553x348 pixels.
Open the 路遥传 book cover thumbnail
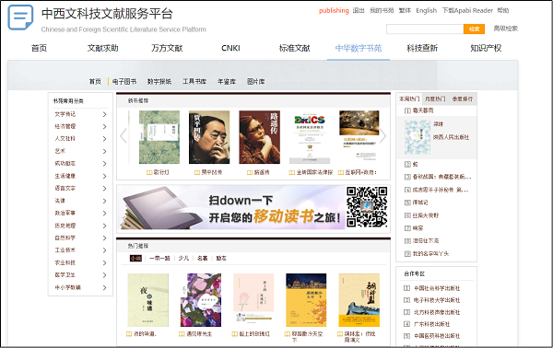pyautogui.click(x=260, y=137)
